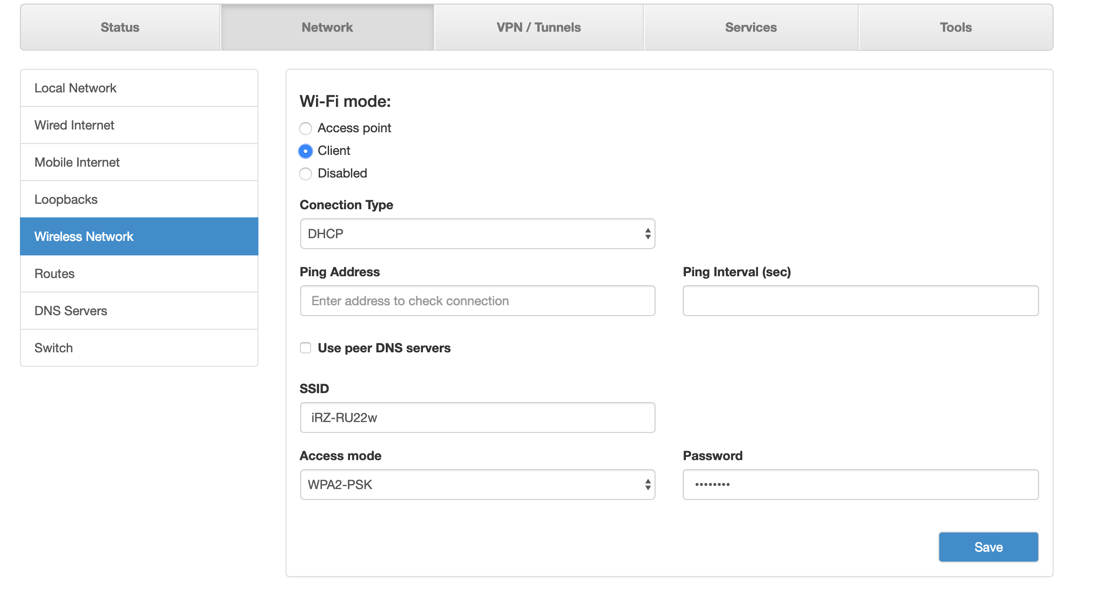Select the Access point radio button
The image size is (1098, 605).
point(306,129)
